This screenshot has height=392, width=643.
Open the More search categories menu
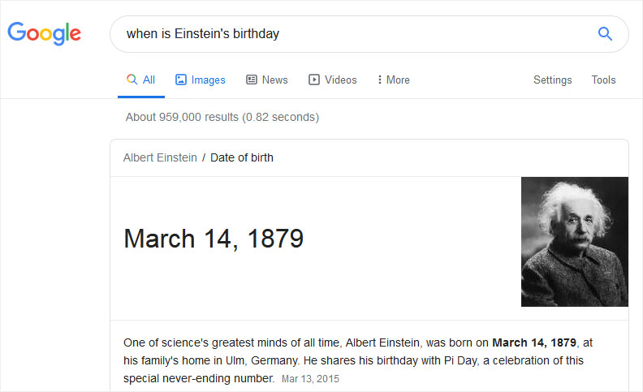click(x=393, y=80)
